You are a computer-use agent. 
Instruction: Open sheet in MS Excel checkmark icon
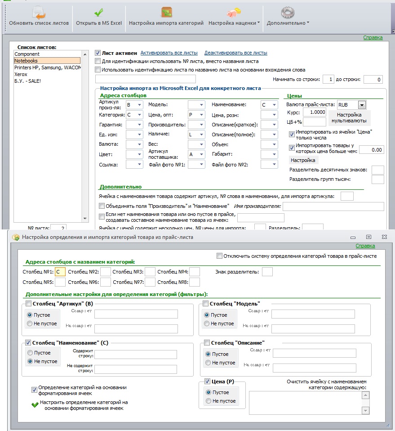click(x=98, y=13)
